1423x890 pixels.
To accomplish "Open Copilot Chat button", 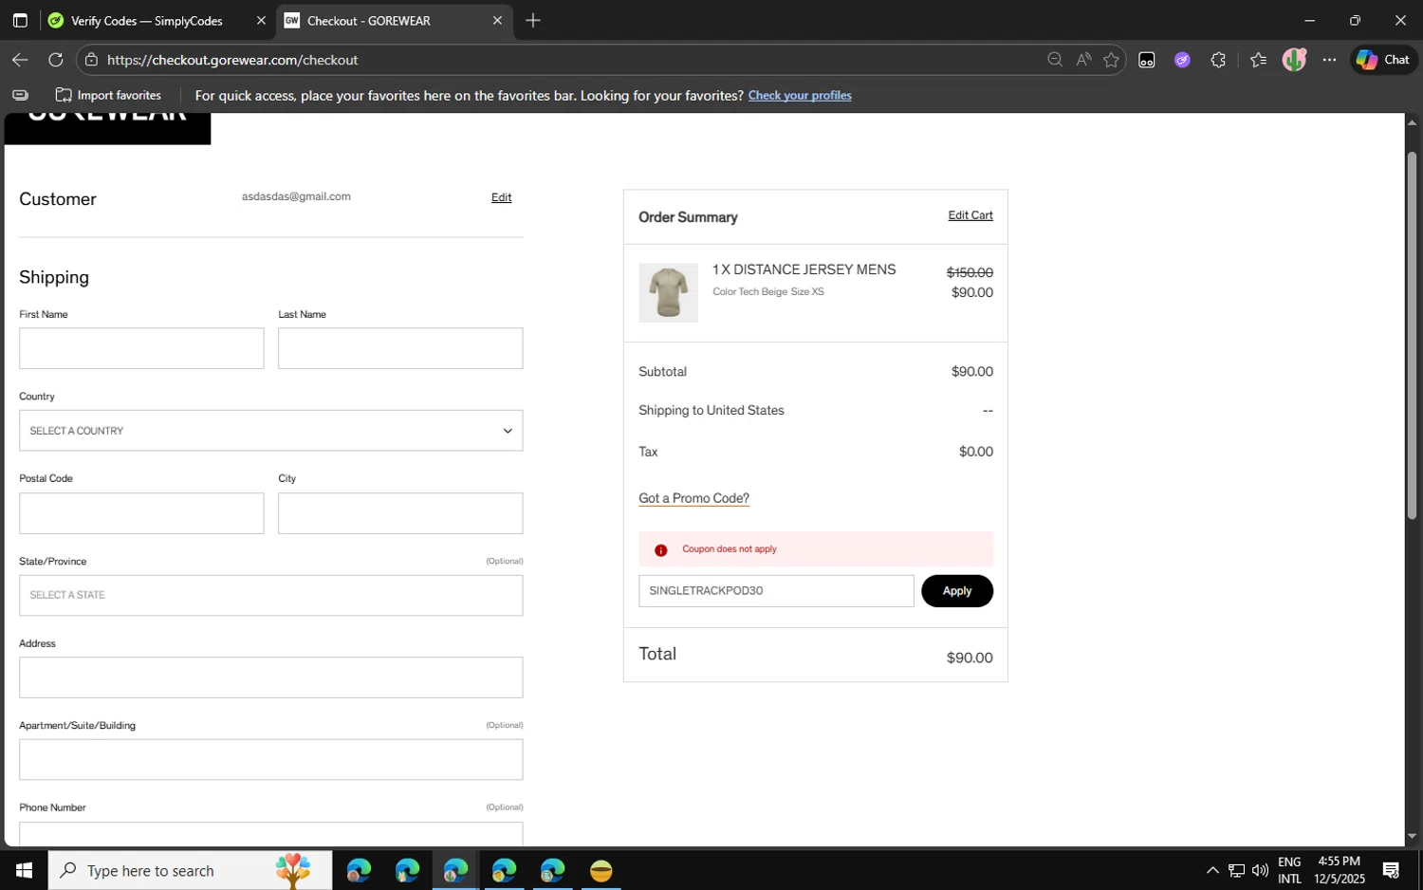I will pos(1383,60).
